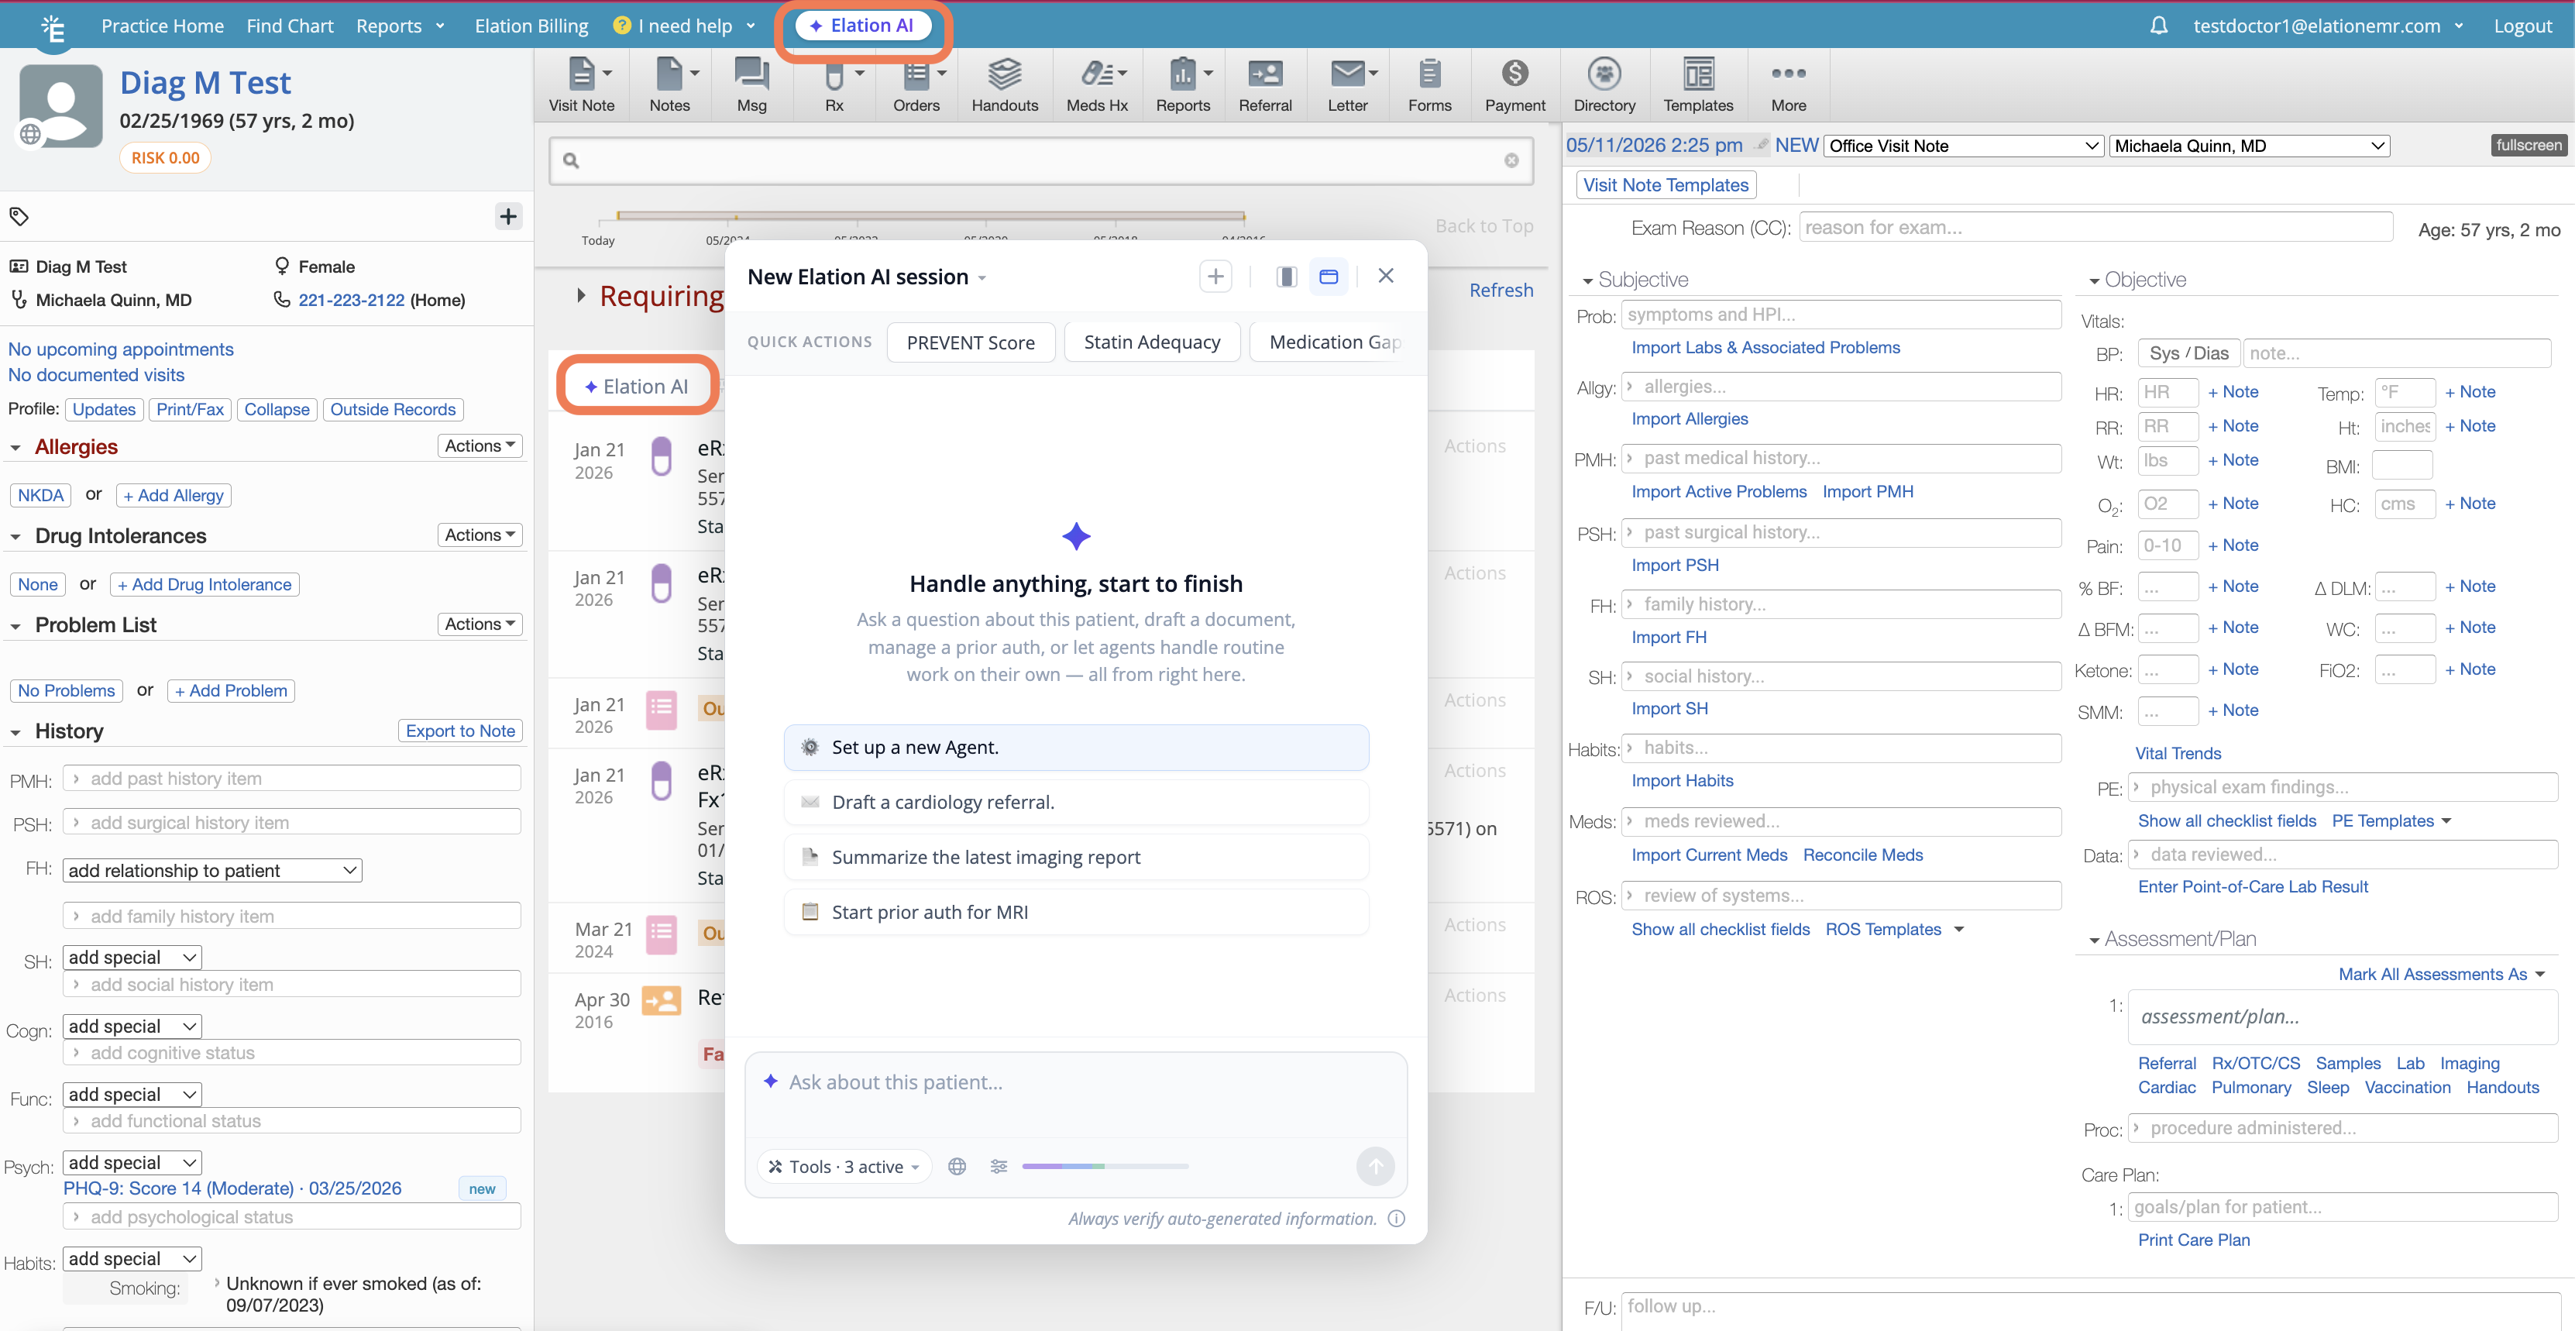Switch AI panel to floating window icon
This screenshot has width=2575, height=1331.
1329,277
